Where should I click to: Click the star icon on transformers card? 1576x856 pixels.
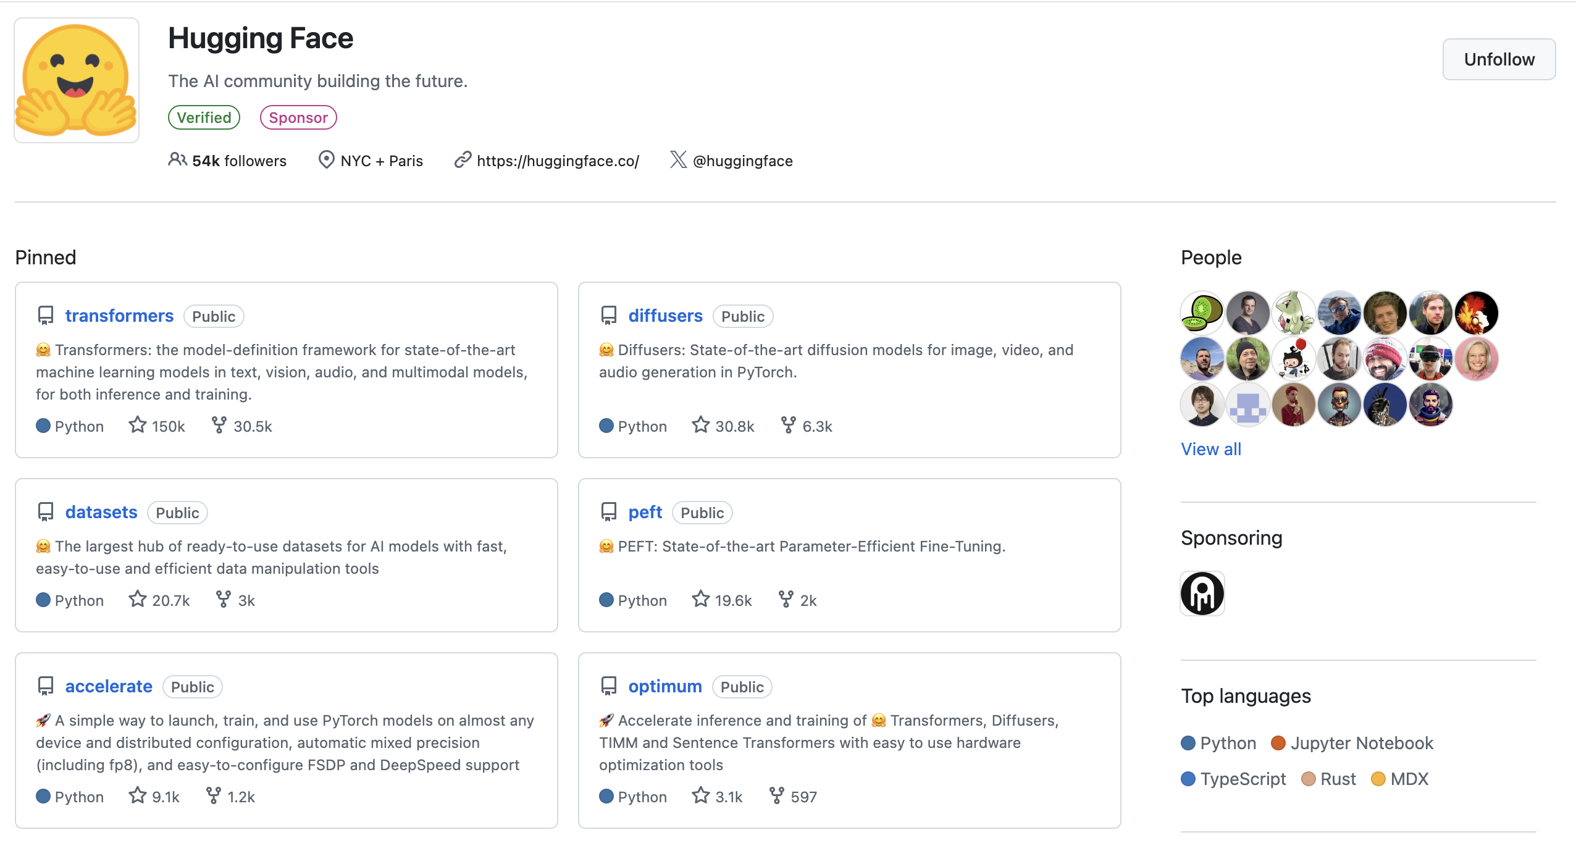137,426
